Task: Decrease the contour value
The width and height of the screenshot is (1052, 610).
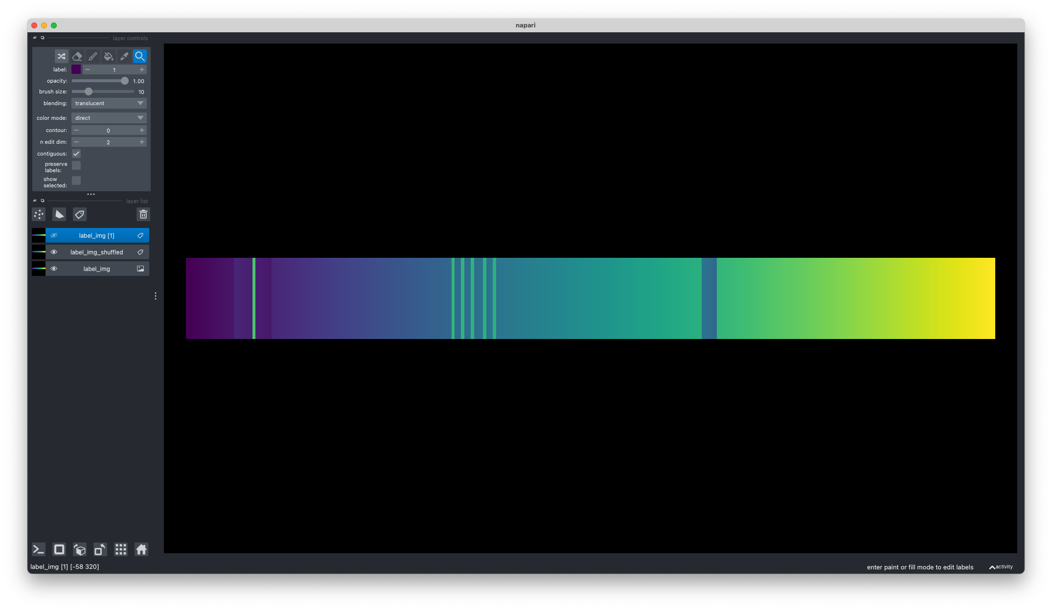Action: 76,130
